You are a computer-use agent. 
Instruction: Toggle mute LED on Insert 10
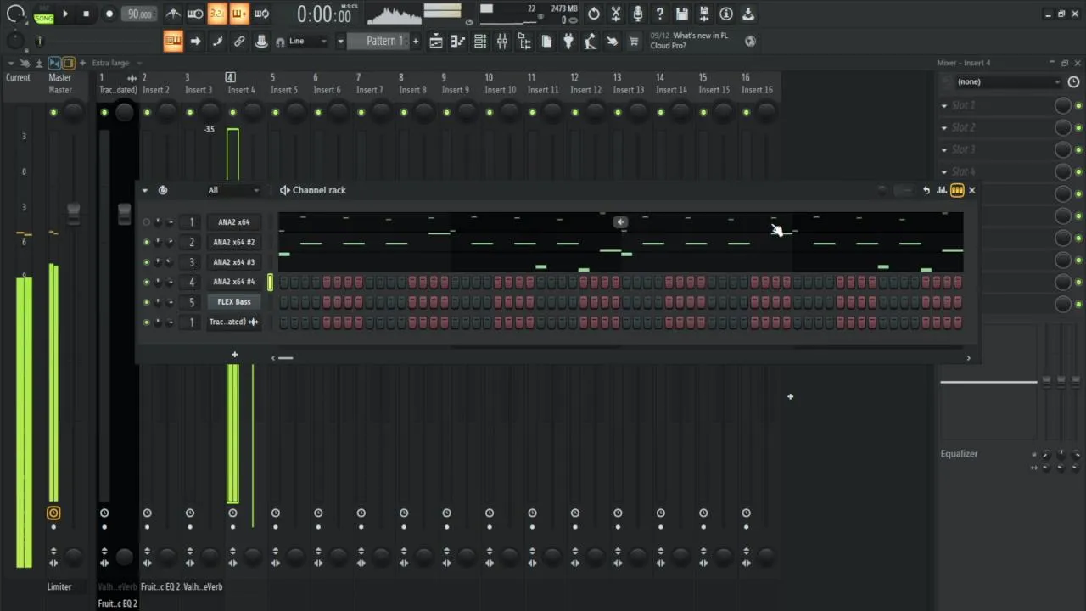(x=490, y=112)
